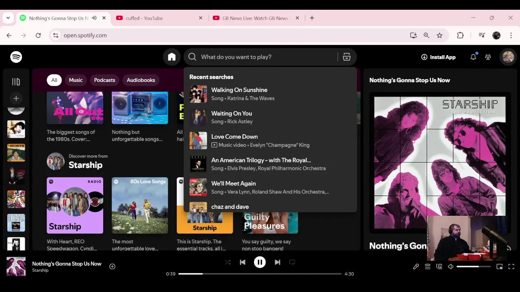
Task: Open a new browser tab
Action: (x=312, y=18)
